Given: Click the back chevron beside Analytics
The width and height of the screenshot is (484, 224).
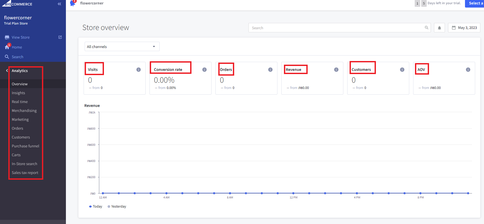Looking at the screenshot, I should click(x=7, y=70).
